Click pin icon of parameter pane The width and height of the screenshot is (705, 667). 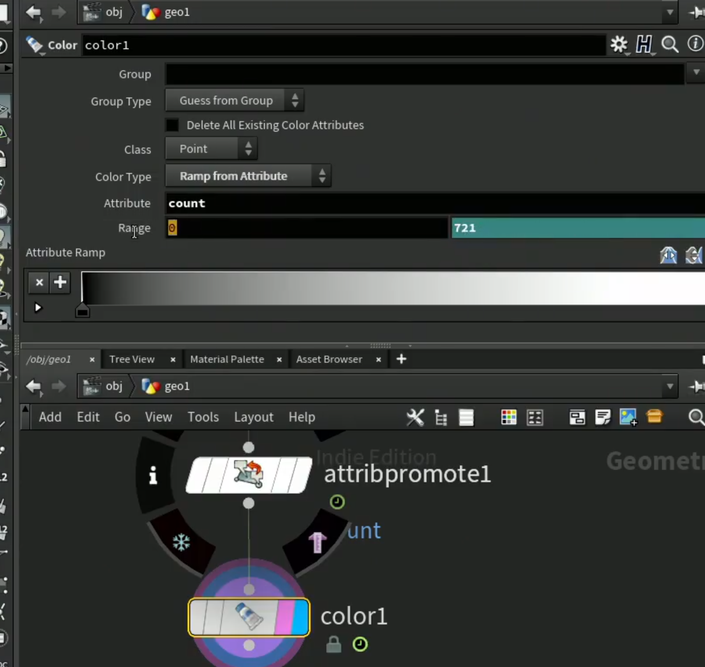(696, 13)
